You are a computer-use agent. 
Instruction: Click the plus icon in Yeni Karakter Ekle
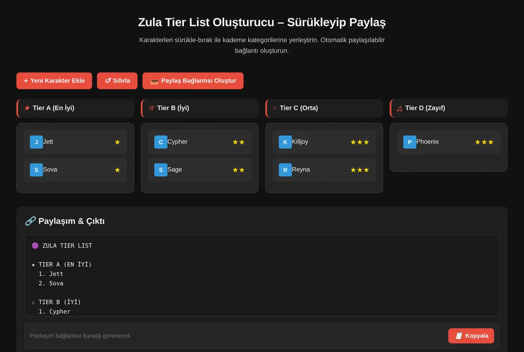[26, 81]
